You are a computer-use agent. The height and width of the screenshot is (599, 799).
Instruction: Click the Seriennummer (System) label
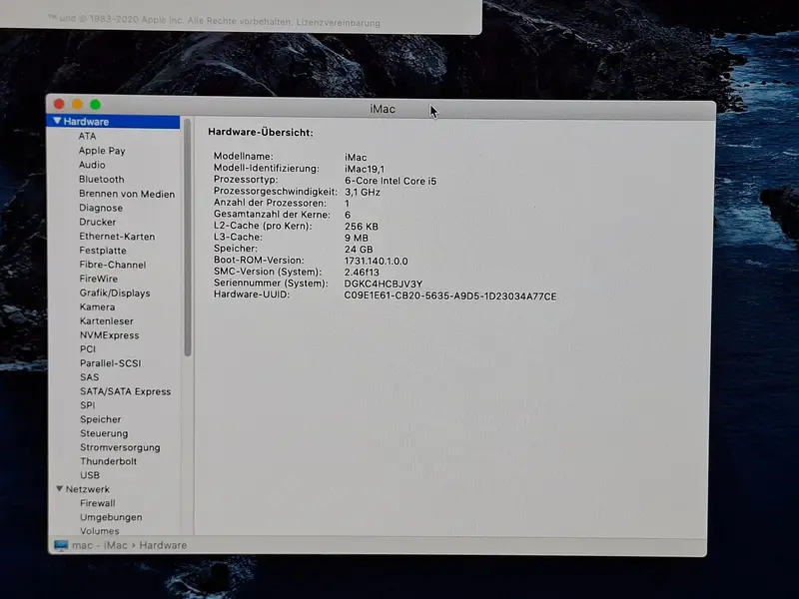click(271, 283)
